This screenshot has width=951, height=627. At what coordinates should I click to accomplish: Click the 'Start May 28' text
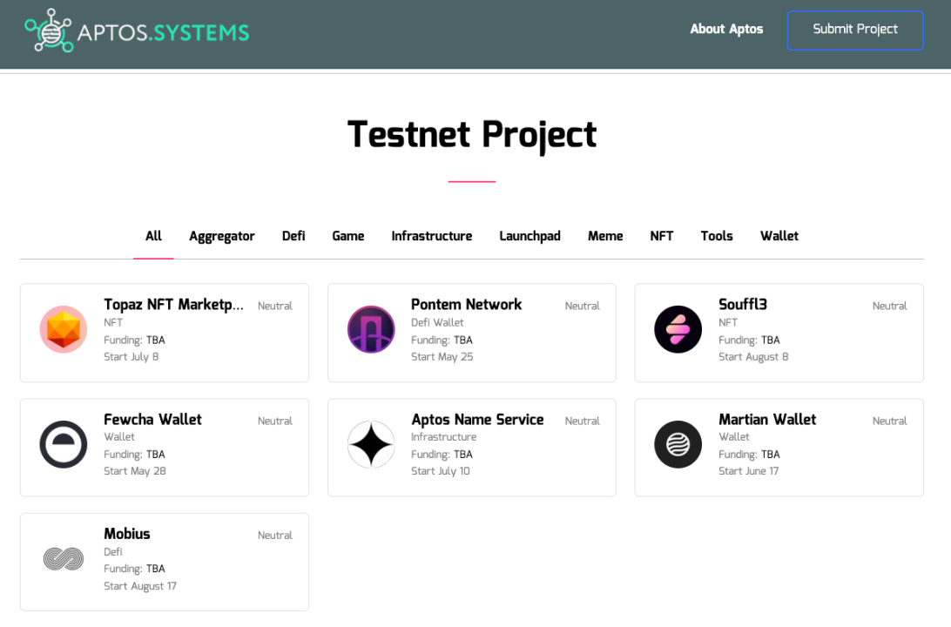tap(135, 471)
